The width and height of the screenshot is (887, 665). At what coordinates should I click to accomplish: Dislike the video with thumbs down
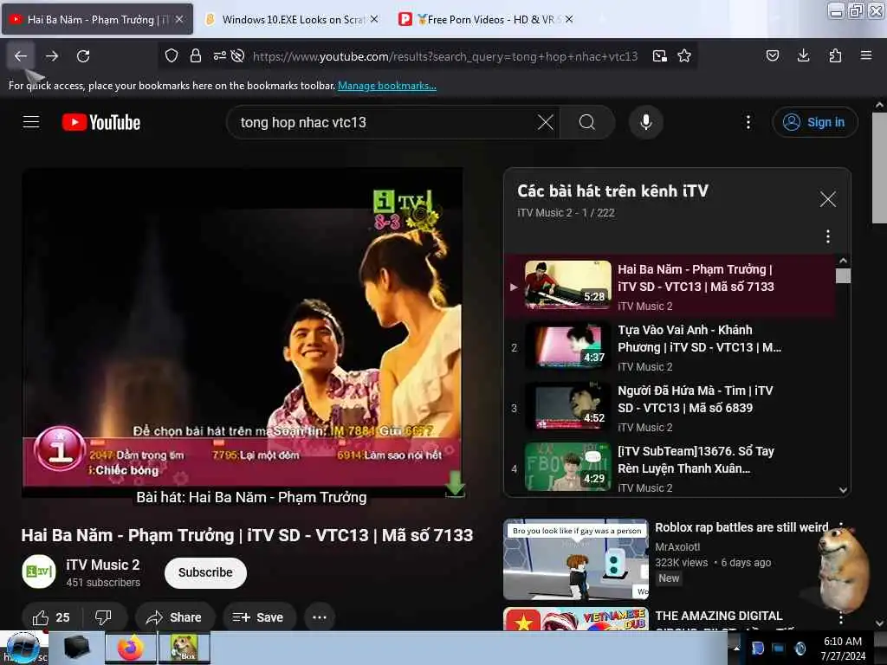coord(104,617)
